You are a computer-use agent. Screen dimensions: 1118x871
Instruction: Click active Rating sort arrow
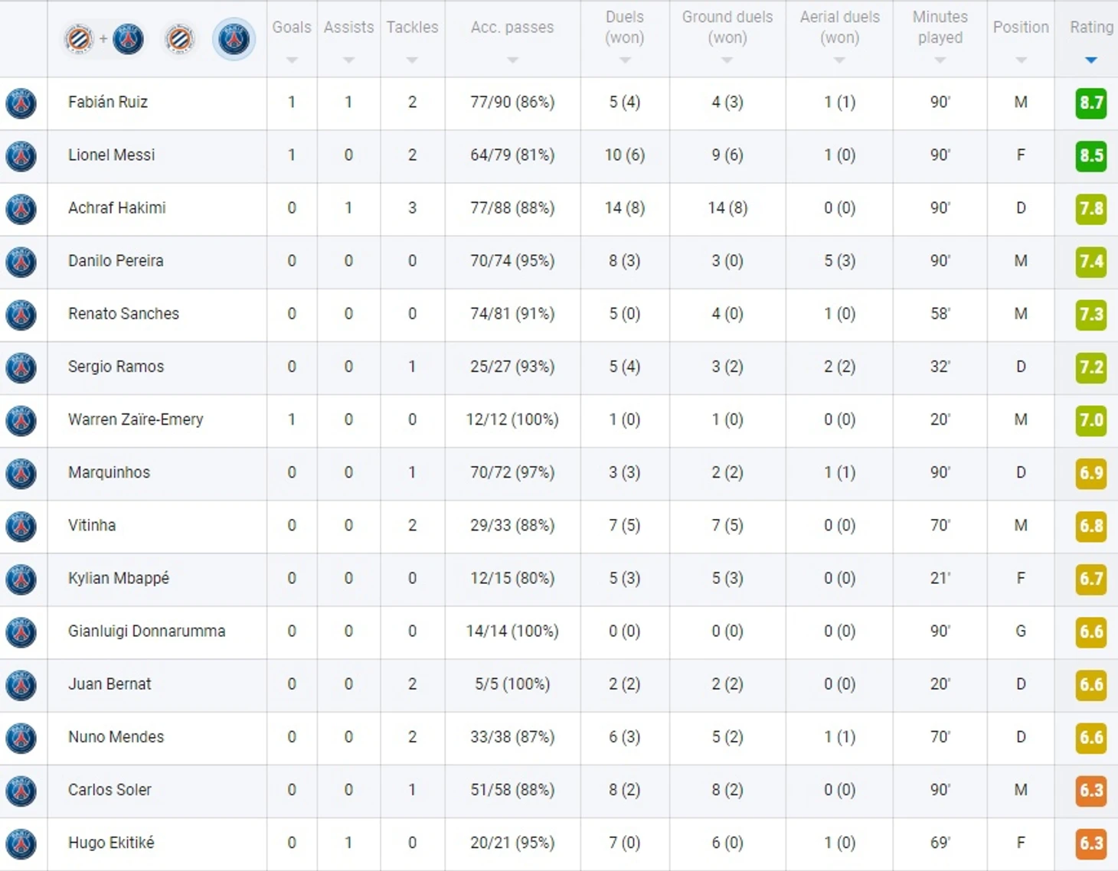click(1091, 60)
